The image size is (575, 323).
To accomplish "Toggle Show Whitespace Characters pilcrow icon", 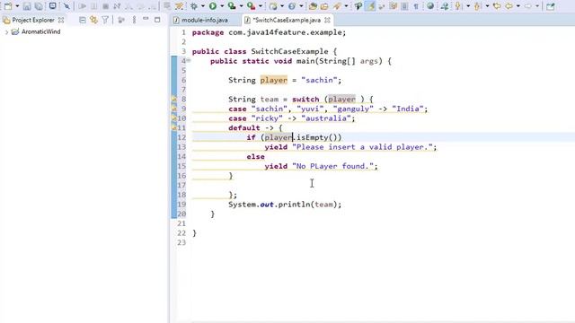I will click(x=416, y=6).
